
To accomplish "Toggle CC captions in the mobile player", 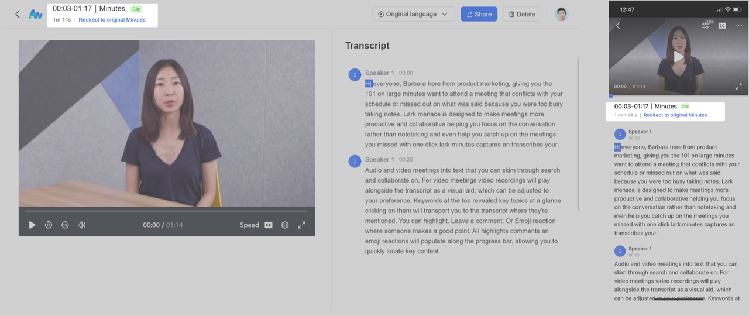I will tap(722, 26).
